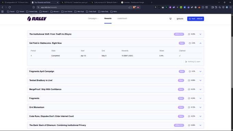Screen dimensions: 233x131
Task: Click the Testnet Bradbury is Live! title
Action: click(x=41, y=80)
